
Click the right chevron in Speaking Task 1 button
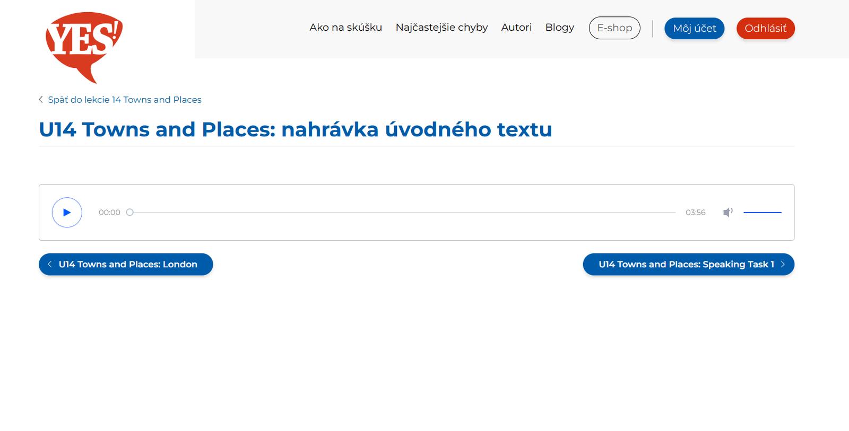(x=783, y=265)
